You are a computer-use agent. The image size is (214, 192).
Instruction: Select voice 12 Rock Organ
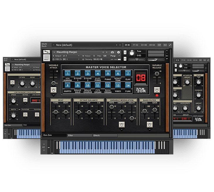(x=108, y=85)
